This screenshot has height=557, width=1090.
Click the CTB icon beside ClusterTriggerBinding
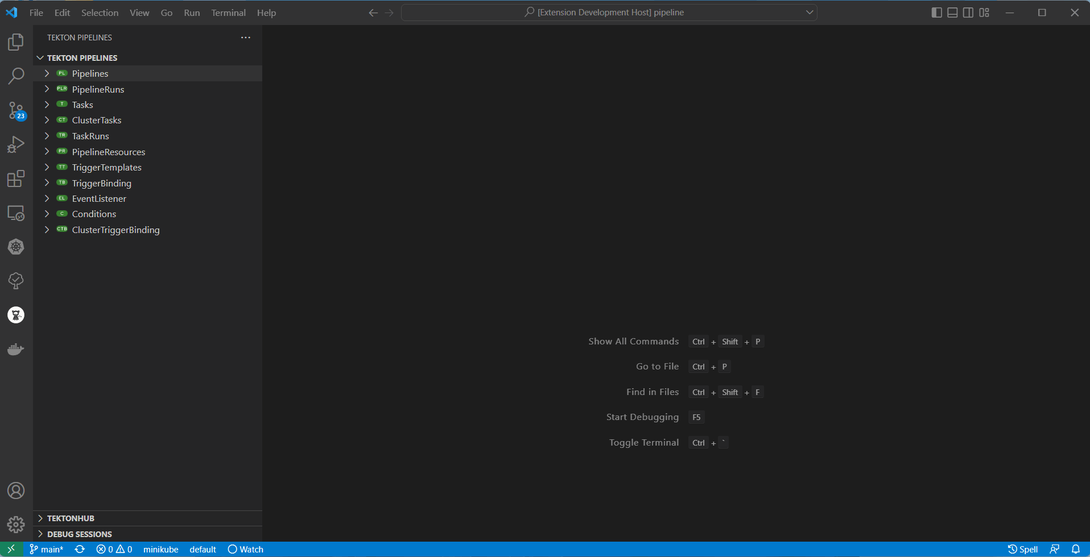[x=62, y=229]
